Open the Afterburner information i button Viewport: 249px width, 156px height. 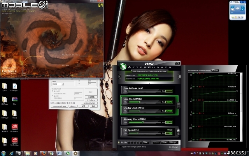pos(179,76)
